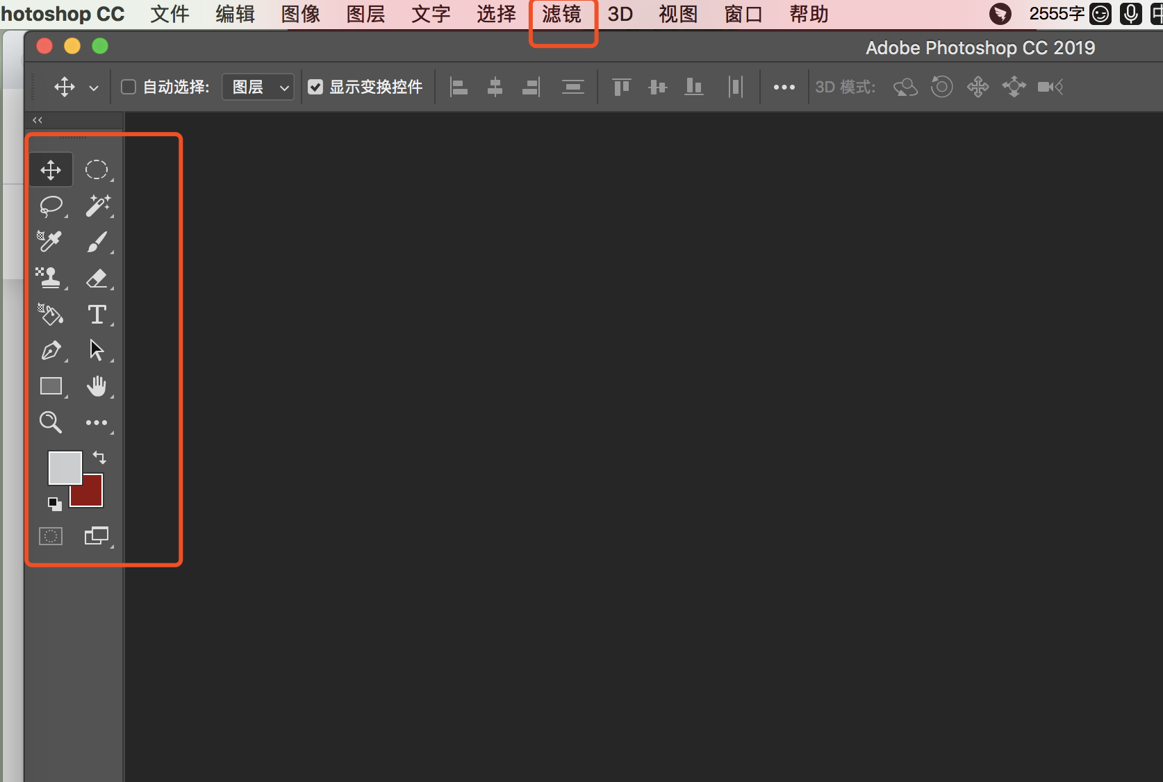Swap foreground and background colors
The width and height of the screenshot is (1163, 782).
pyautogui.click(x=99, y=458)
